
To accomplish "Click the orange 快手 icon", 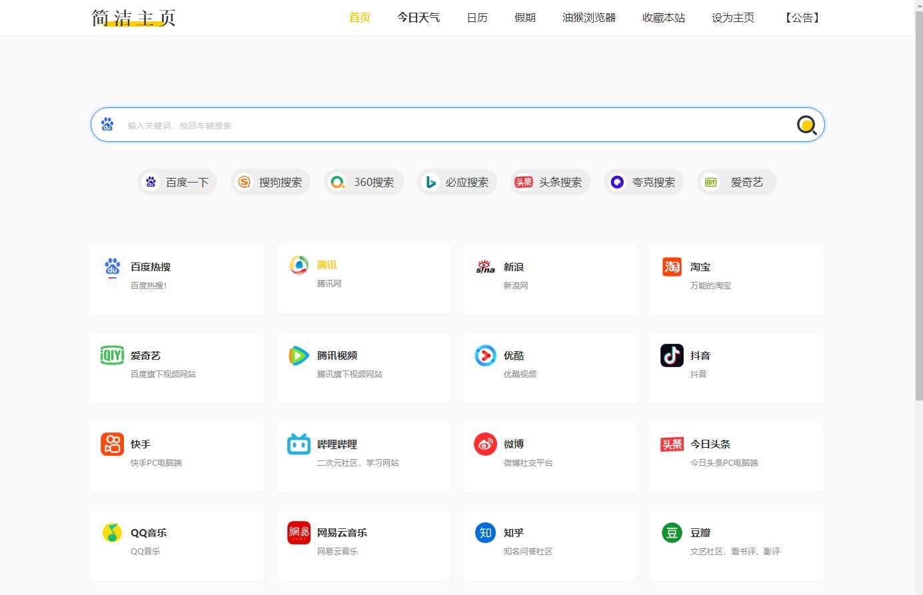I will [x=112, y=444].
